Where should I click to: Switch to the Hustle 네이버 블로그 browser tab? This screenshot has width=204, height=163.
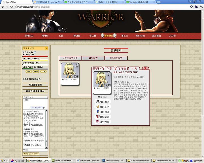[x=109, y=2]
